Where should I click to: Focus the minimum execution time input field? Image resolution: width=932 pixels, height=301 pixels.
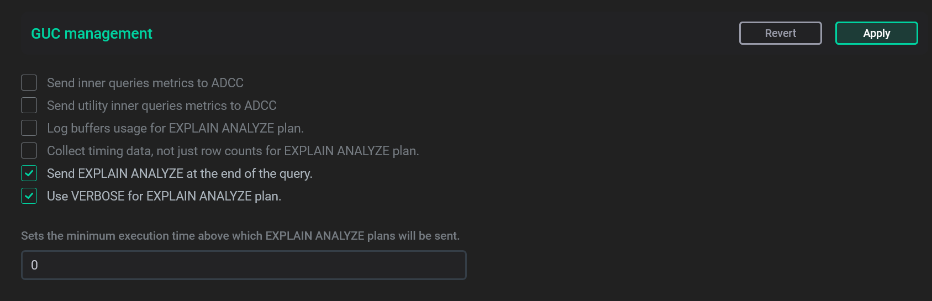[244, 265]
